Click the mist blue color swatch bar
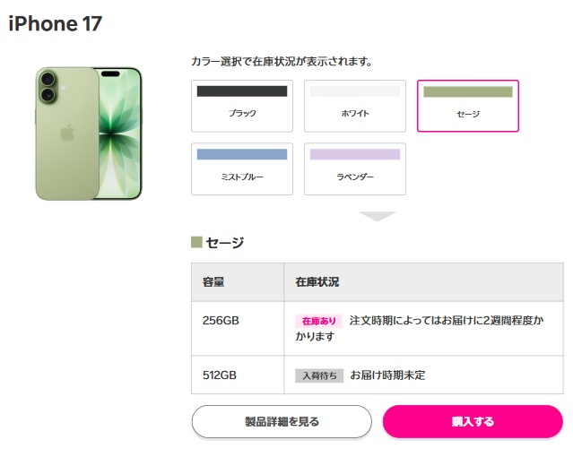This screenshot has height=457, width=573. pos(242,154)
